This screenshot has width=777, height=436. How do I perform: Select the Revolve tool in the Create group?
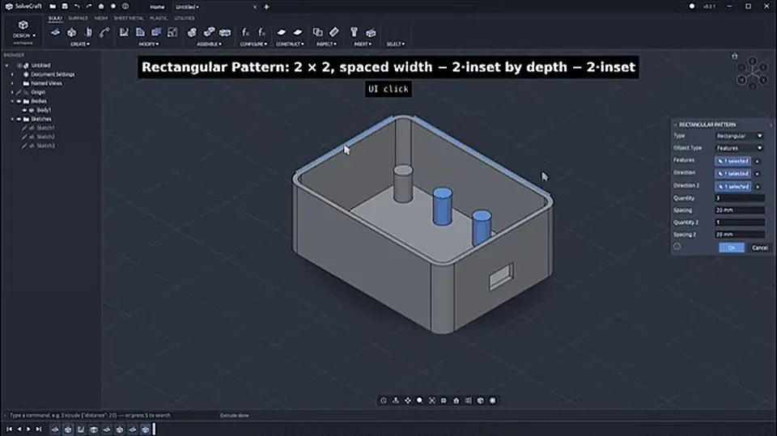(88, 32)
